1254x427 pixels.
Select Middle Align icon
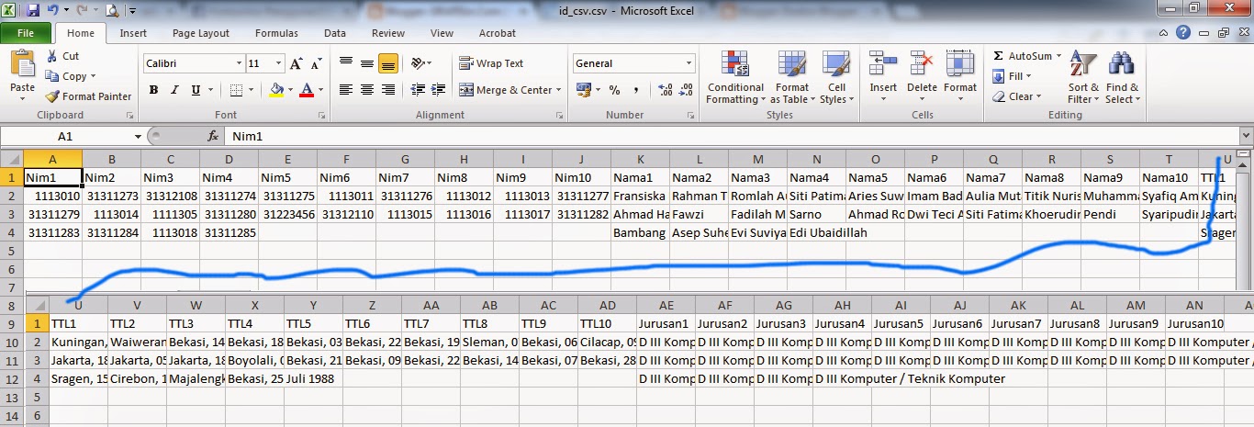[367, 63]
